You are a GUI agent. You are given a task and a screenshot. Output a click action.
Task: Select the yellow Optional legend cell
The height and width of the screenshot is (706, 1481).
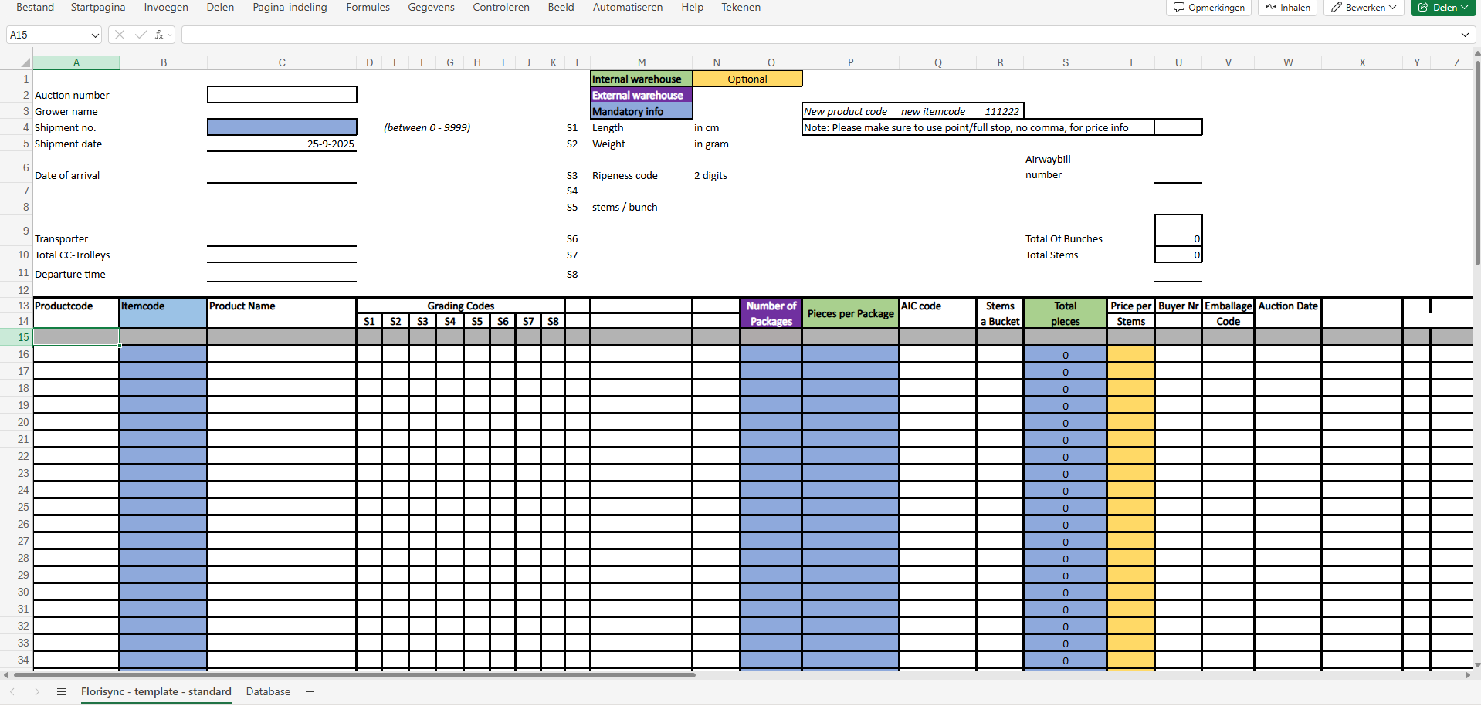pyautogui.click(x=747, y=79)
